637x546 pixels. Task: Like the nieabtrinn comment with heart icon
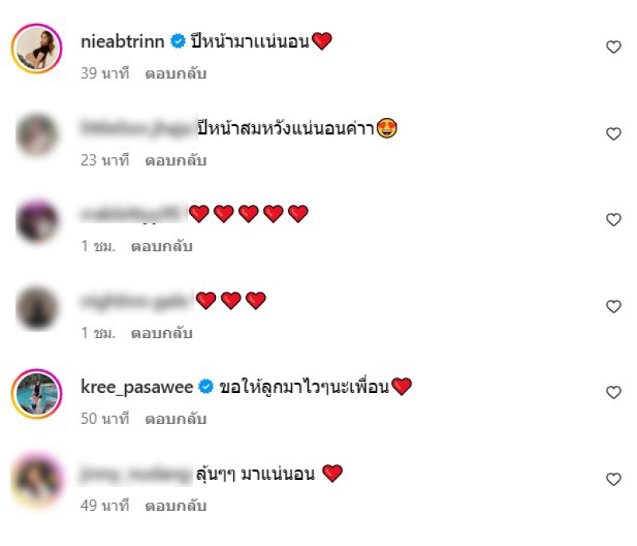(613, 47)
